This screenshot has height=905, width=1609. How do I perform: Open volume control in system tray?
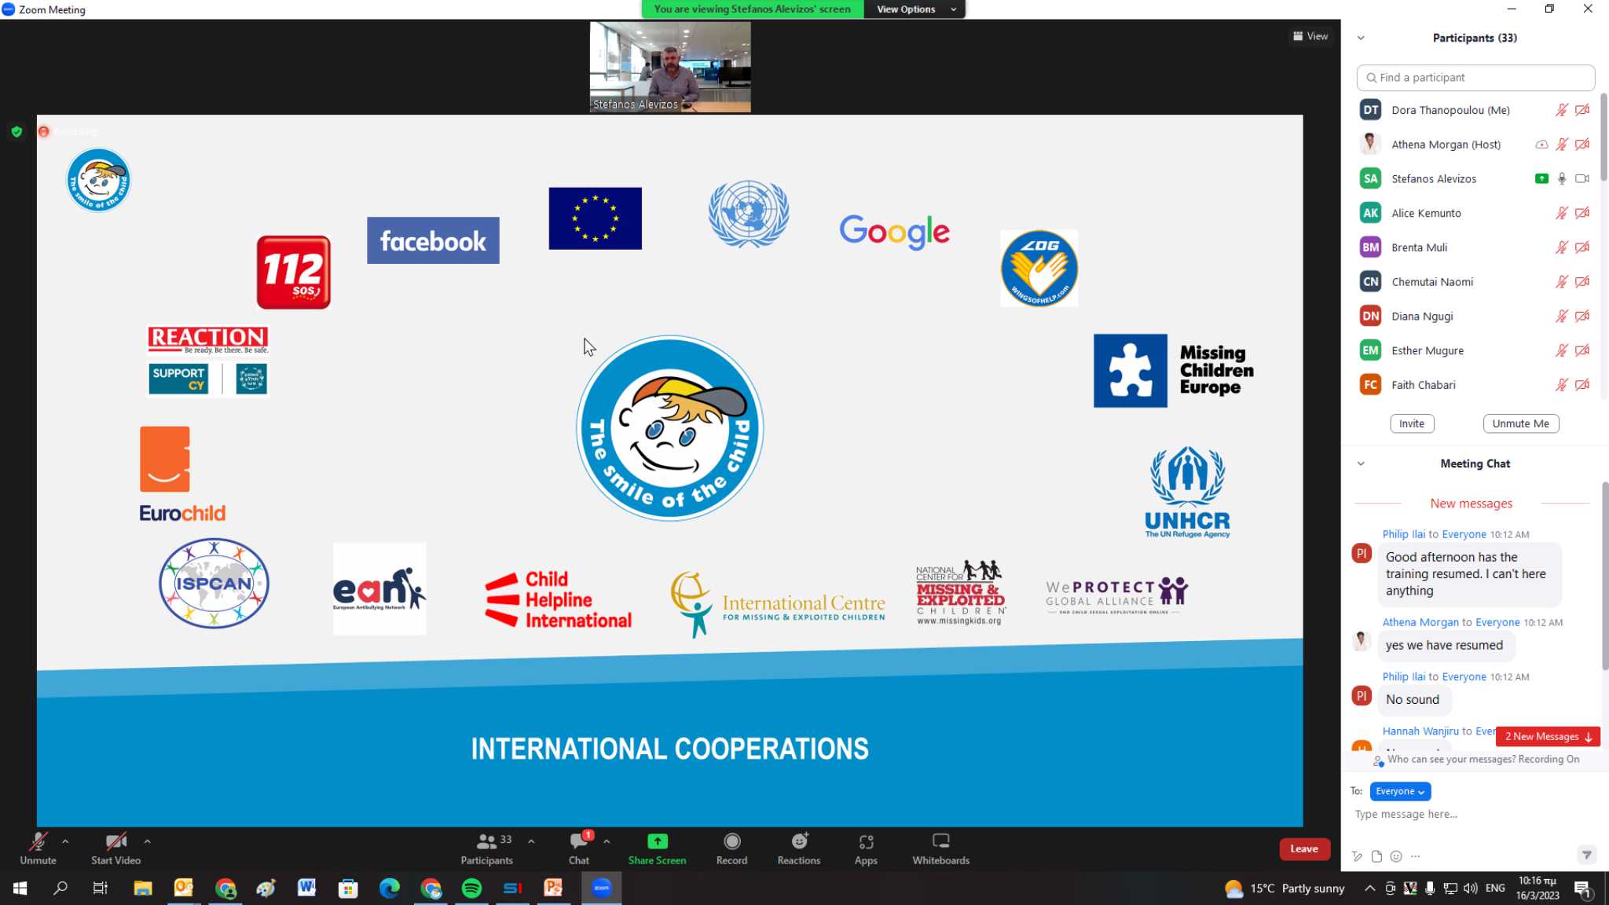[1470, 889]
